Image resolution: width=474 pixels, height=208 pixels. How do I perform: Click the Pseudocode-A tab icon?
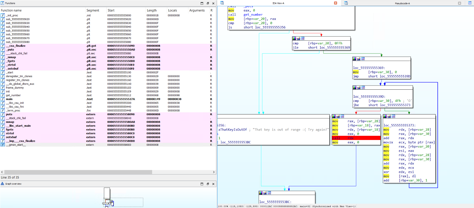346,3
